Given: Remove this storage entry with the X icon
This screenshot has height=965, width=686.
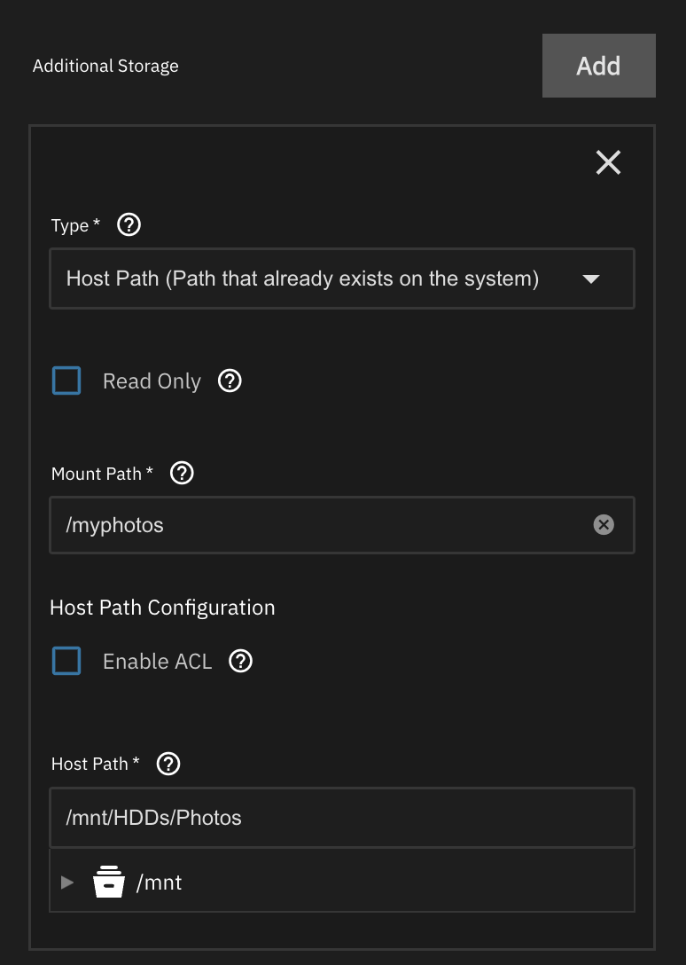Looking at the screenshot, I should (608, 162).
